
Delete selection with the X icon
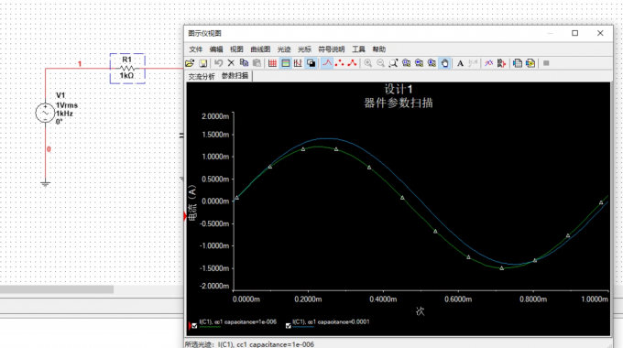pyautogui.click(x=231, y=63)
